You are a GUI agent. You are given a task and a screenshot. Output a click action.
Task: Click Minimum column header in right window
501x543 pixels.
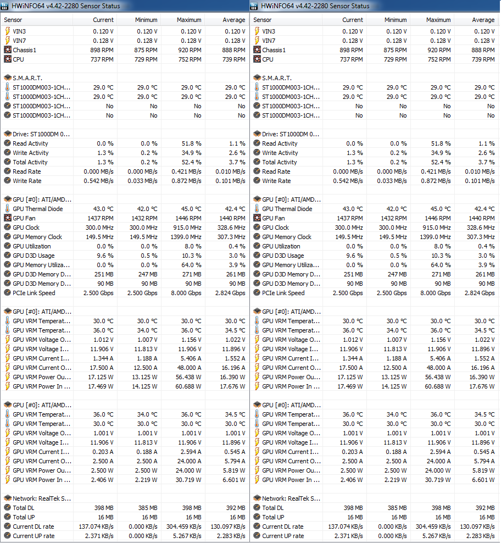coord(388,20)
